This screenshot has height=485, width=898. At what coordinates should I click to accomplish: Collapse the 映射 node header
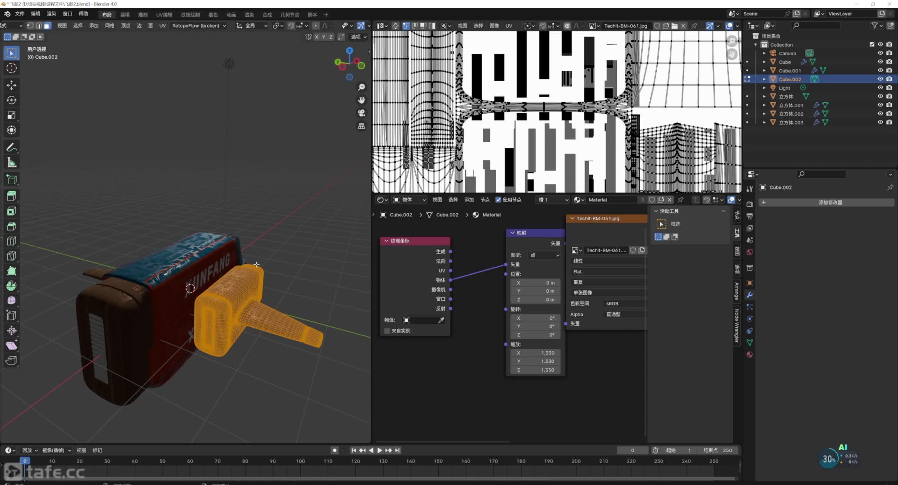pyautogui.click(x=512, y=233)
